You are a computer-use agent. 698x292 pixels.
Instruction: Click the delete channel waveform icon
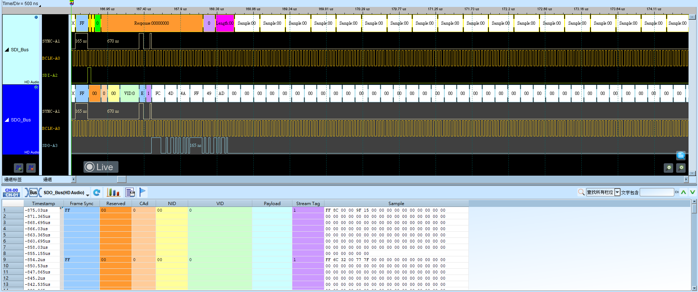click(31, 168)
